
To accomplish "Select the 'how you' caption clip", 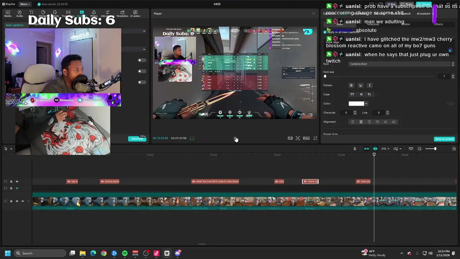I will coord(363,181).
